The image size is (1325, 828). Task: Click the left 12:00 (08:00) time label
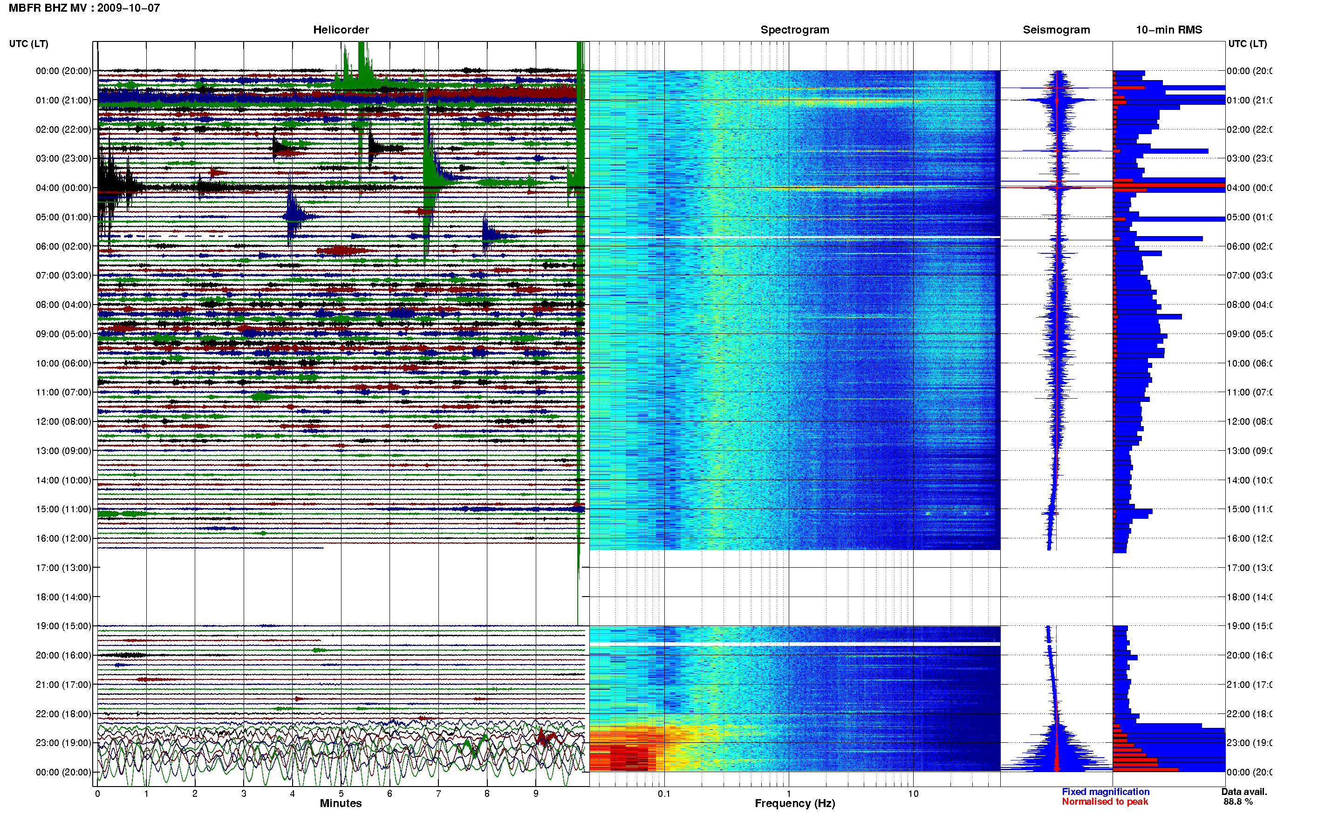coord(63,421)
